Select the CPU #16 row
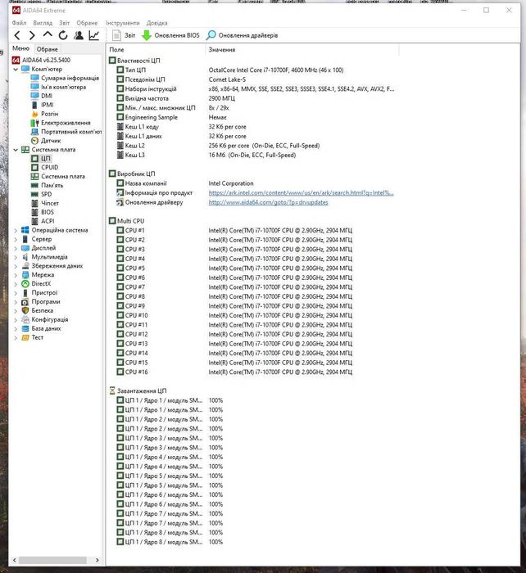Viewport: 526px width, 573px height. click(x=252, y=372)
